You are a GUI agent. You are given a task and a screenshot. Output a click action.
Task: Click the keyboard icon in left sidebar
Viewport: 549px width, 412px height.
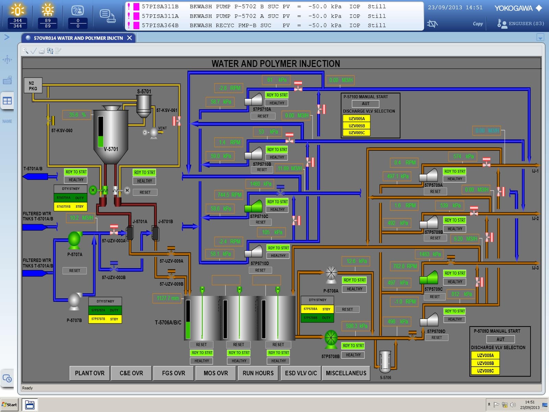point(7,80)
